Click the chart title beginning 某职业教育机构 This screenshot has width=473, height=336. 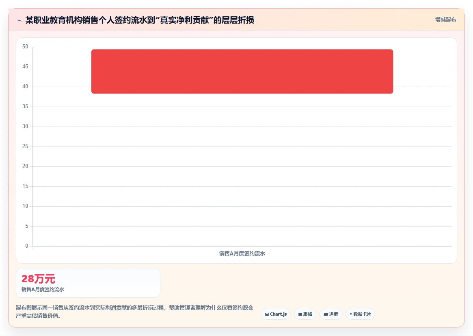[x=140, y=20]
